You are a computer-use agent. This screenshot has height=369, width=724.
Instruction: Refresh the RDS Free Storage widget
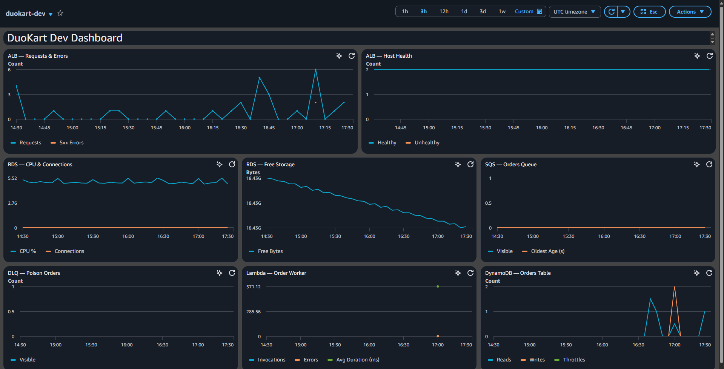470,164
